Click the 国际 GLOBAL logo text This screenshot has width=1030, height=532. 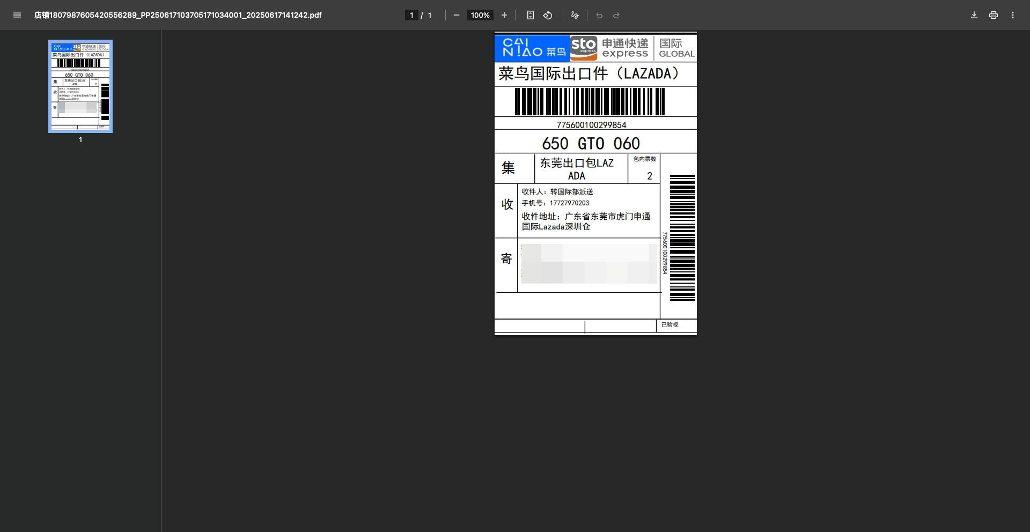[676, 48]
